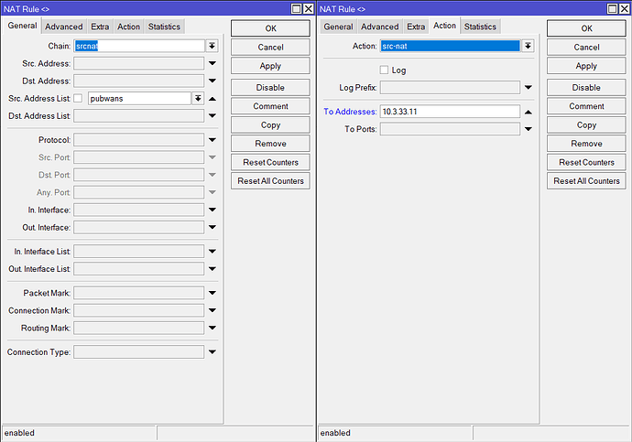Image resolution: width=632 pixels, height=442 pixels.
Task: Click the To Addresses 10.3.33.11 field
Action: 450,112
